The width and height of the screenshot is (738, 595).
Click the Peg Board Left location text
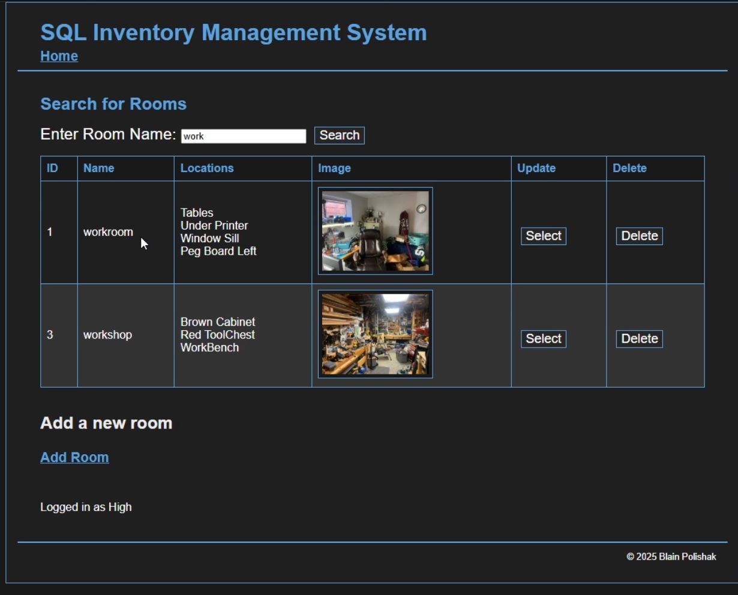click(x=218, y=251)
